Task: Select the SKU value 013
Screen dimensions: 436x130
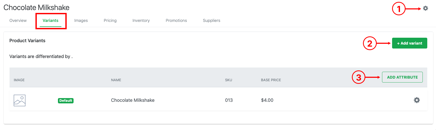Action: click(229, 100)
